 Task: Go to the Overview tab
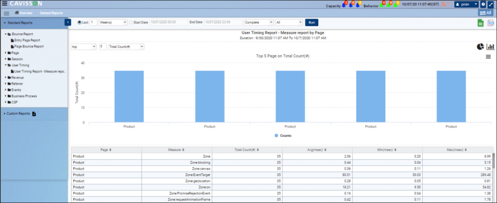click(x=26, y=13)
